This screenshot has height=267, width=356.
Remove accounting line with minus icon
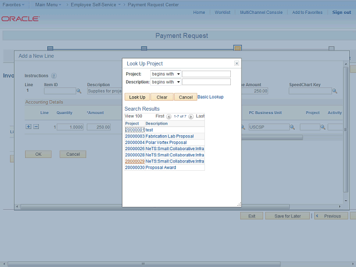[36, 127]
